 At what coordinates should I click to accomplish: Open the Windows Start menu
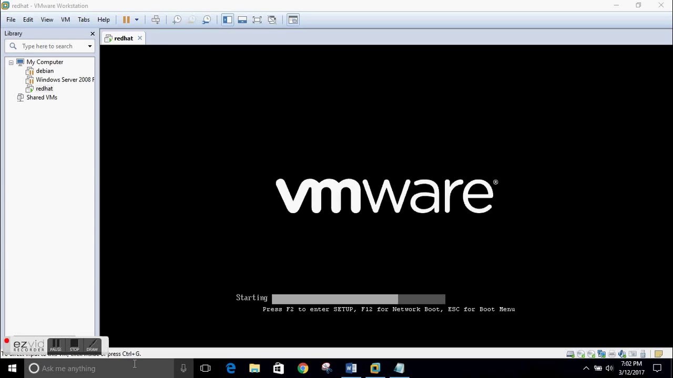(x=12, y=369)
